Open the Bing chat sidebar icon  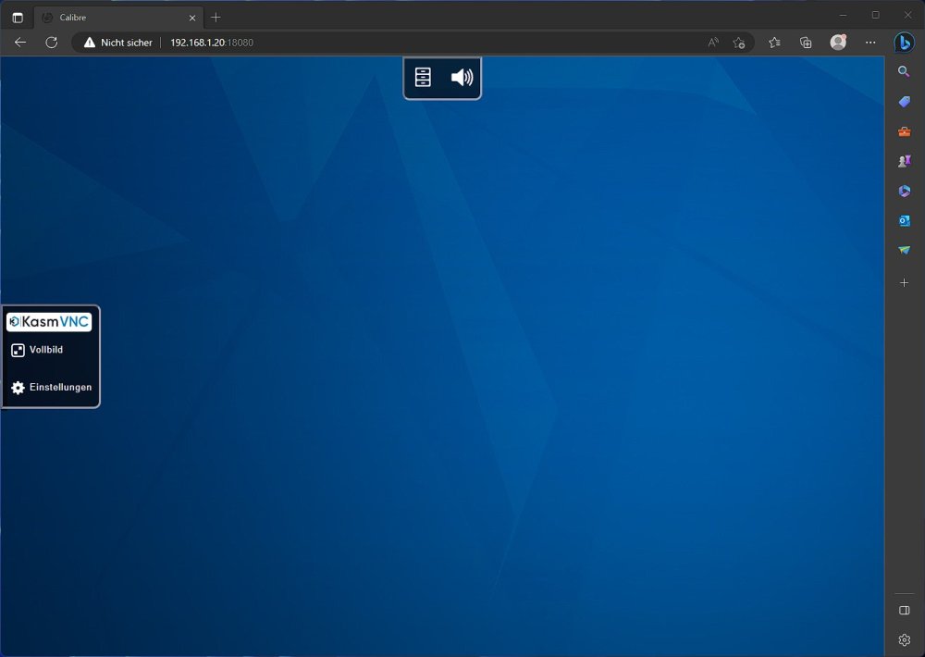click(x=905, y=43)
